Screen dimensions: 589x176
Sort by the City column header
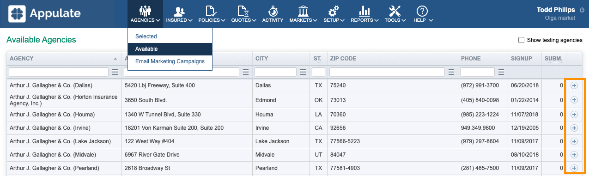click(280, 59)
